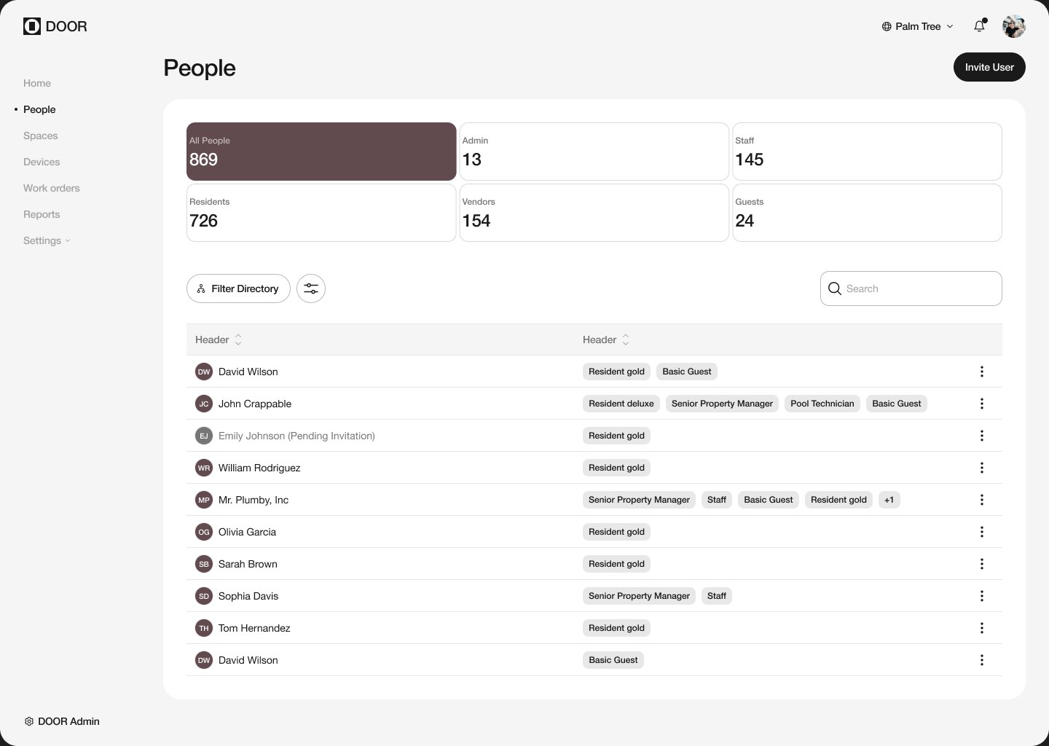Screen dimensions: 1049x746
Task: Click the Resident deluxe tag
Action: (x=621, y=404)
